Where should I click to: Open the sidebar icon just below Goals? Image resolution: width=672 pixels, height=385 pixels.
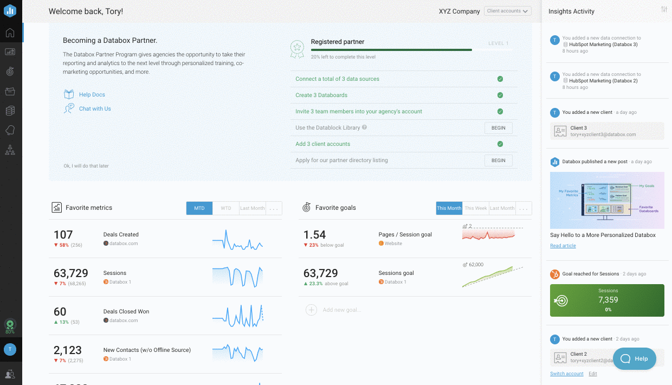[x=10, y=91]
